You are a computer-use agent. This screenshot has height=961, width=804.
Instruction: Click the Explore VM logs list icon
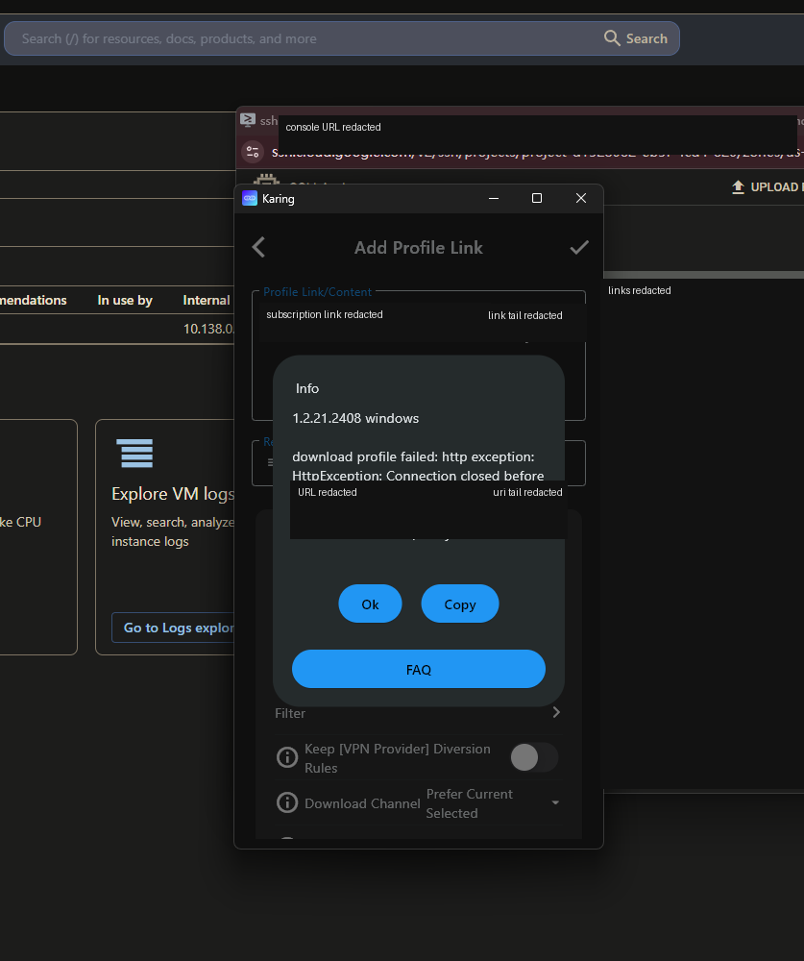[134, 454]
